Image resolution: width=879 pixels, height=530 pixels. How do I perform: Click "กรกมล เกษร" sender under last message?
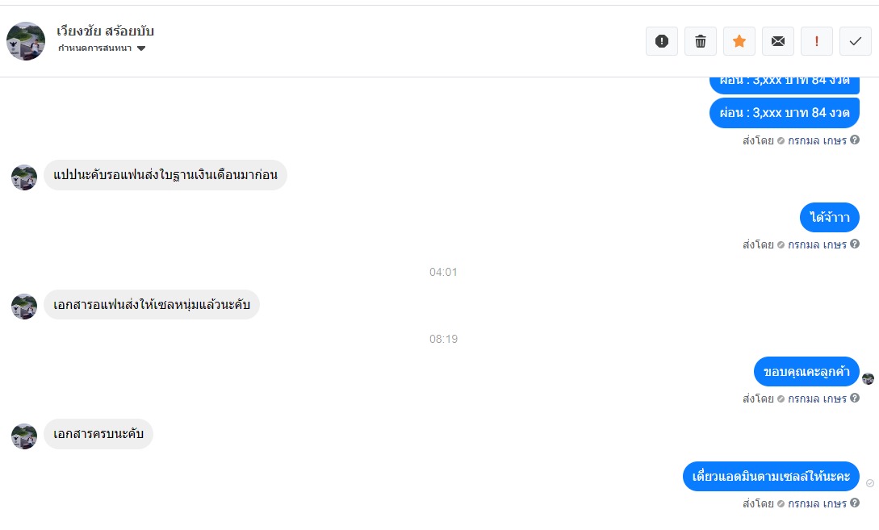817,503
